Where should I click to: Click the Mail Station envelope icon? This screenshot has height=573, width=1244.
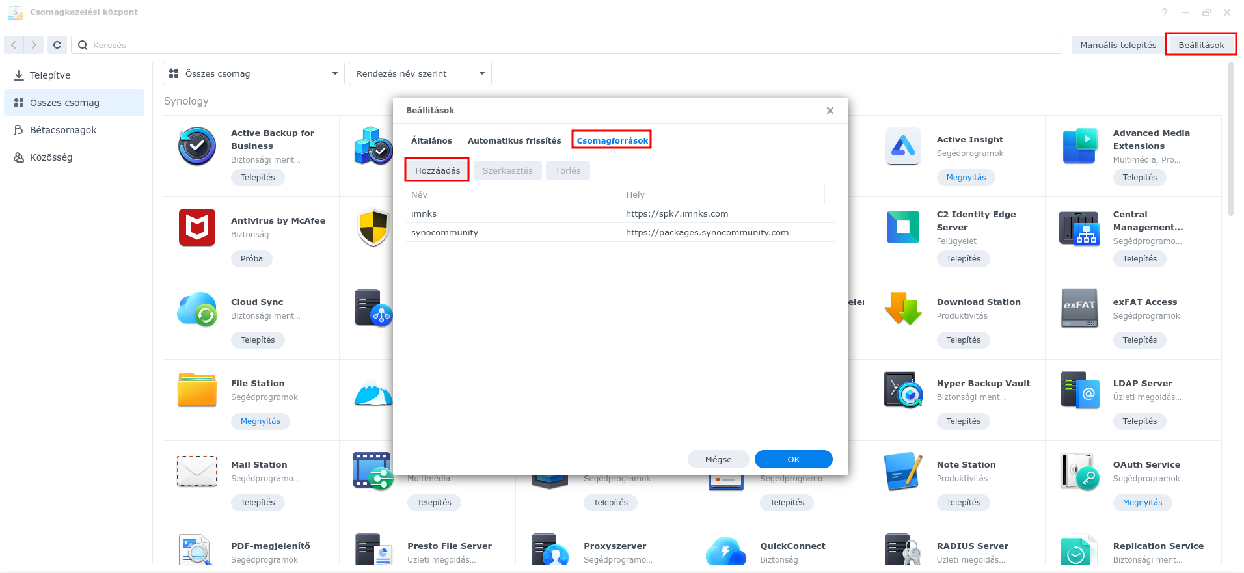point(197,472)
